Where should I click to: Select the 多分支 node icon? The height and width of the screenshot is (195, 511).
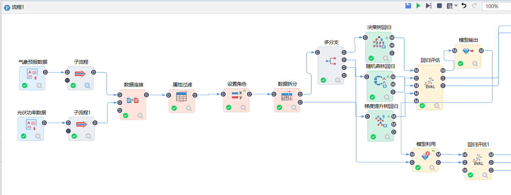click(330, 61)
